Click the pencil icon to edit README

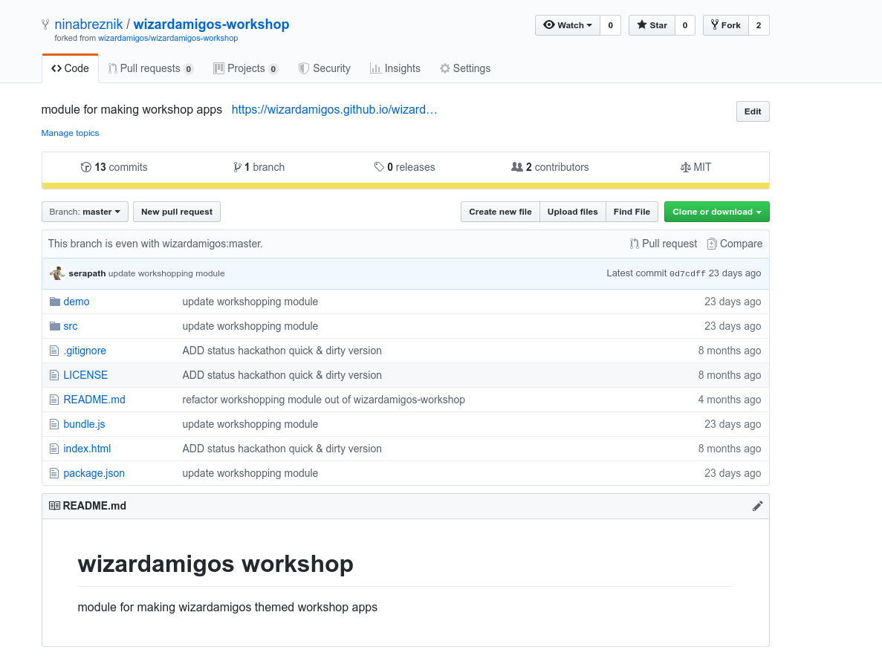coord(757,506)
